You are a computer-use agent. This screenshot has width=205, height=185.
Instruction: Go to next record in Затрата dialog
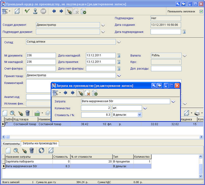(72, 93)
